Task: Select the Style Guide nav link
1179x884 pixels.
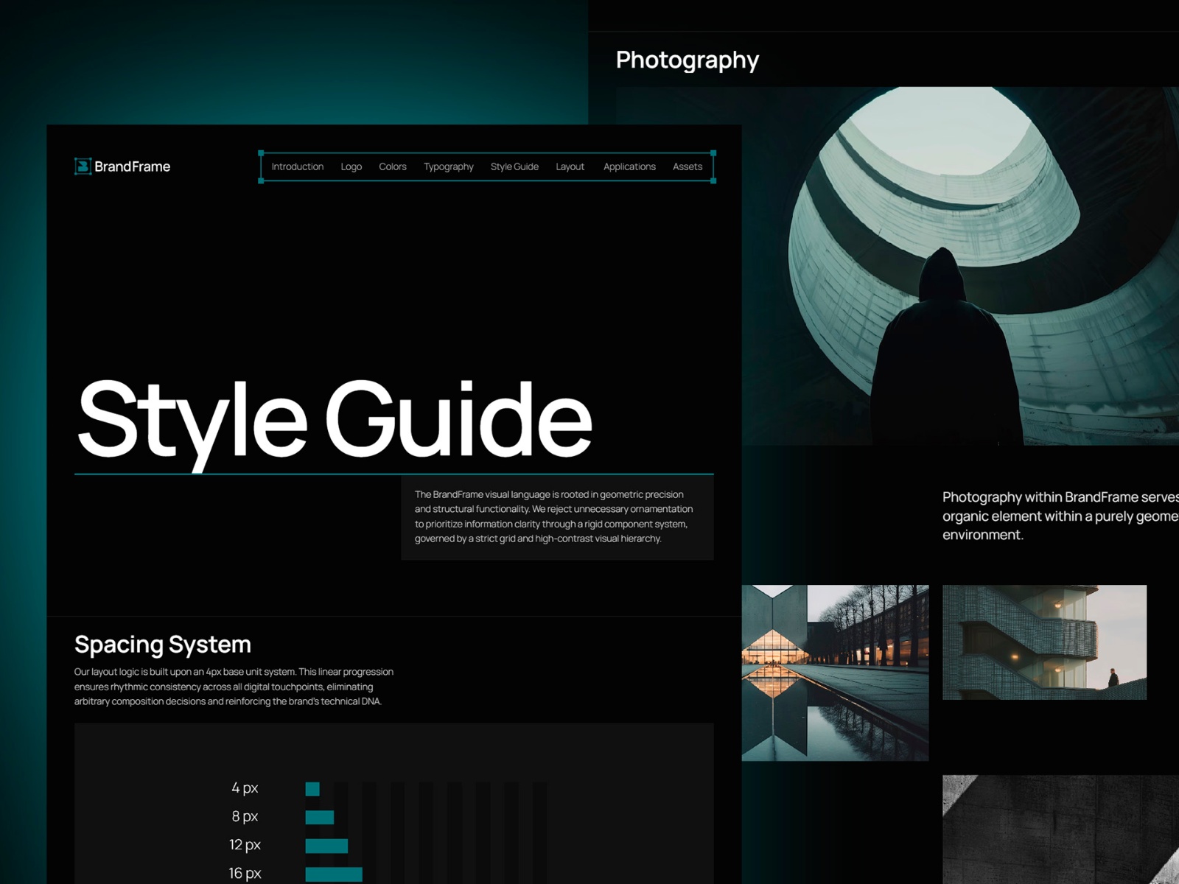Action: point(514,166)
